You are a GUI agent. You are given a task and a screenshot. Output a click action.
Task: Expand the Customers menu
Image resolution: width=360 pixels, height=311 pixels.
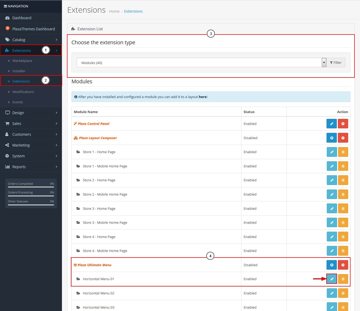[x=31, y=134]
